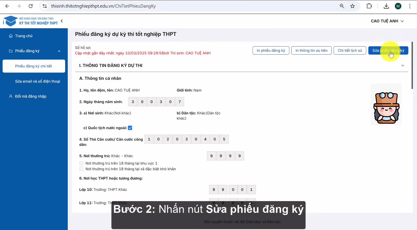417x230 pixels.
Task: Check Nơi thường trú trên 18 tháng khu vực 1
Action: (81, 163)
